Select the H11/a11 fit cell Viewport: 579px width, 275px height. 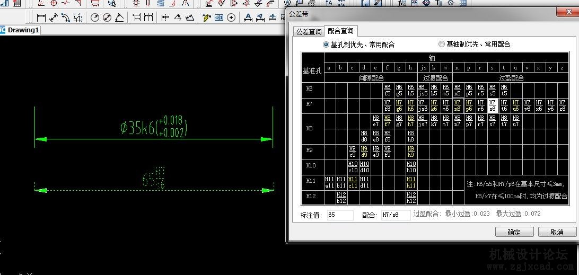point(329,183)
